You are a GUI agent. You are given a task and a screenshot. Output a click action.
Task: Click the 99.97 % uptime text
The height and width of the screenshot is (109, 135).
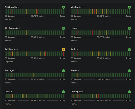pyautogui.click(x=38, y=79)
